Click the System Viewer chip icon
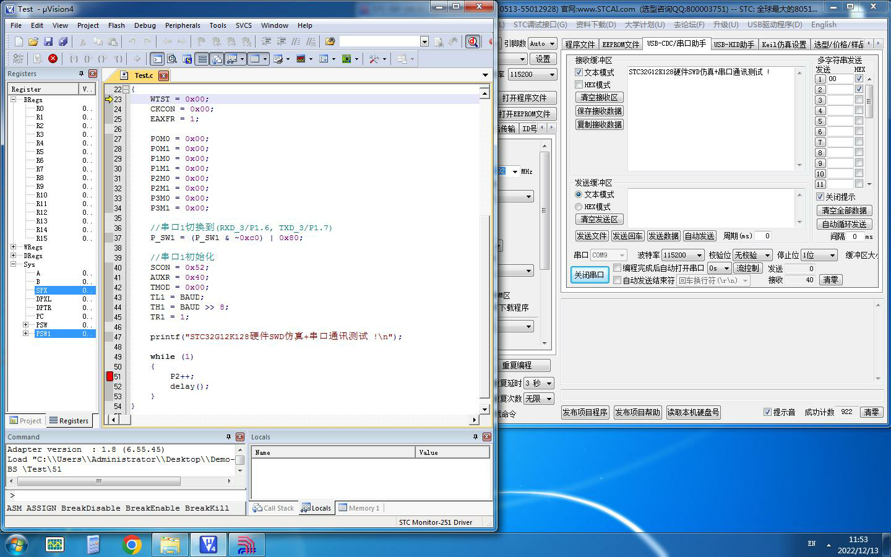This screenshot has width=891, height=557. coord(346,59)
